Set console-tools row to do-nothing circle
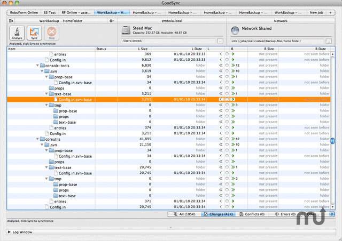The width and height of the screenshot is (342, 241). click(227, 65)
